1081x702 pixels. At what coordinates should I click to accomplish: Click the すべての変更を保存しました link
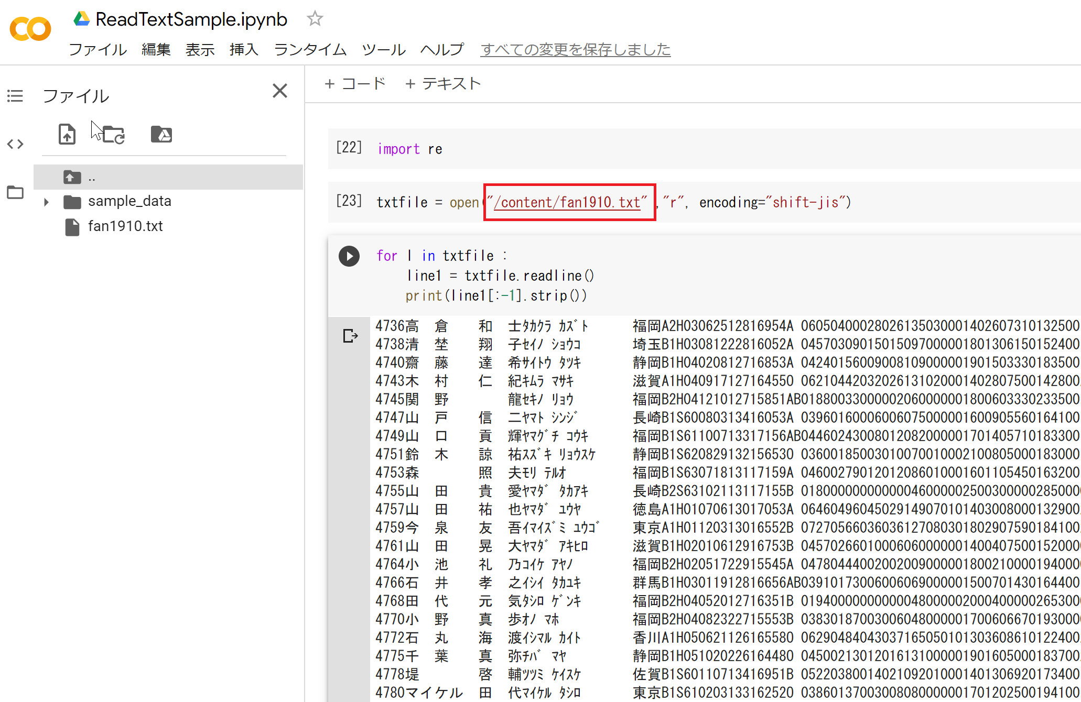[575, 49]
